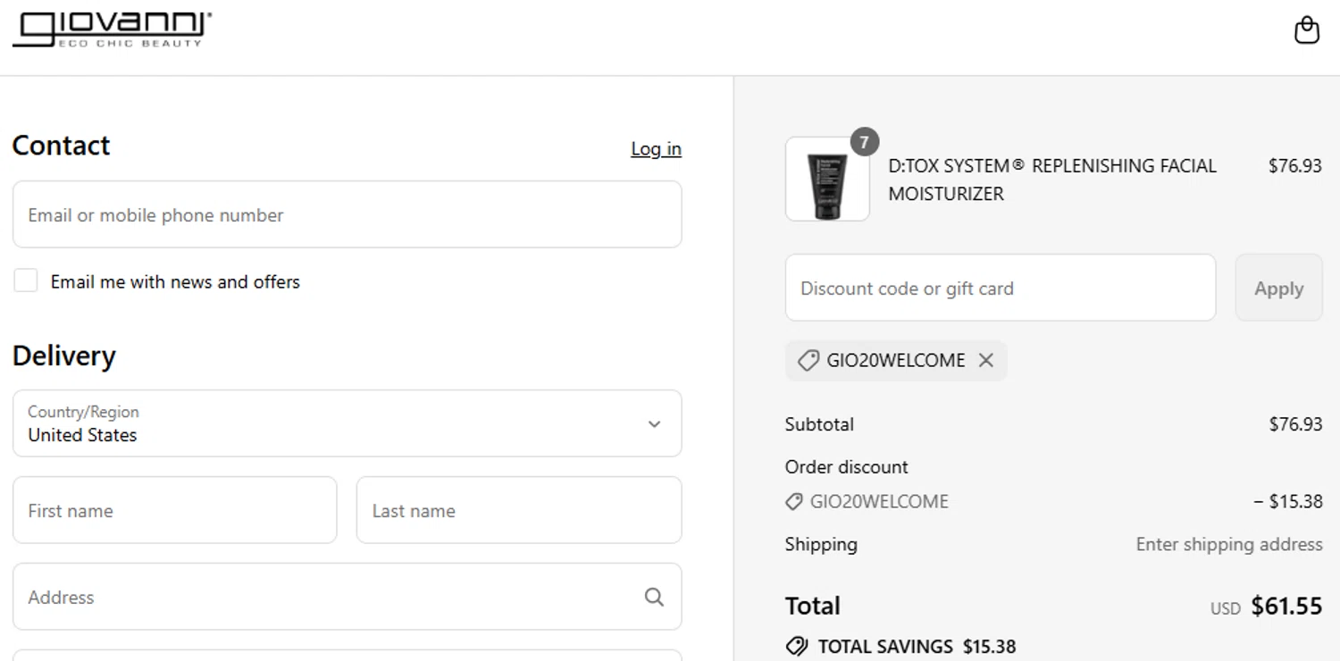Click the Giovanni Eco Chic Beauty logo
1340x661 pixels.
click(112, 29)
